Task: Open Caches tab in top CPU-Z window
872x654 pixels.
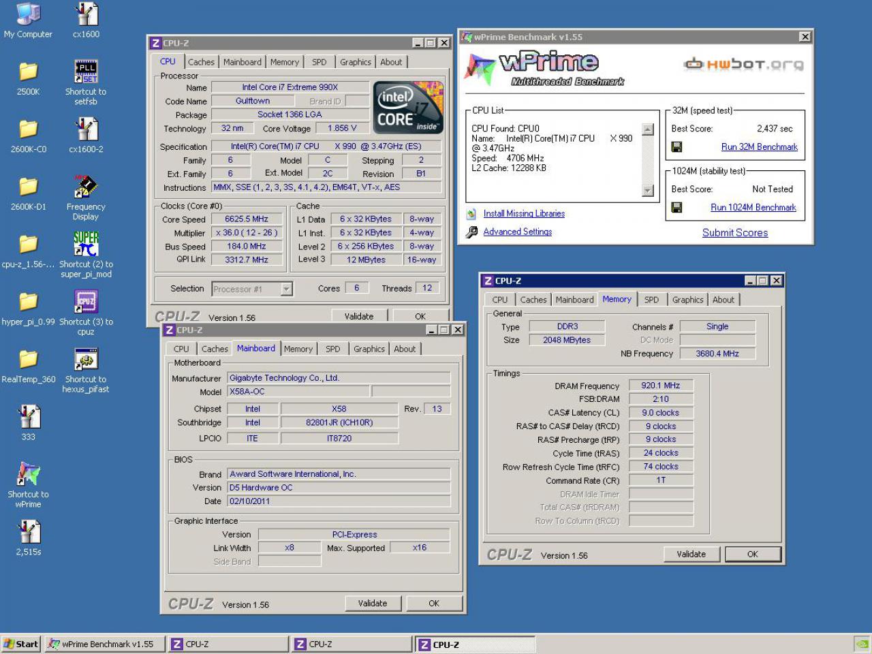Action: tap(201, 62)
